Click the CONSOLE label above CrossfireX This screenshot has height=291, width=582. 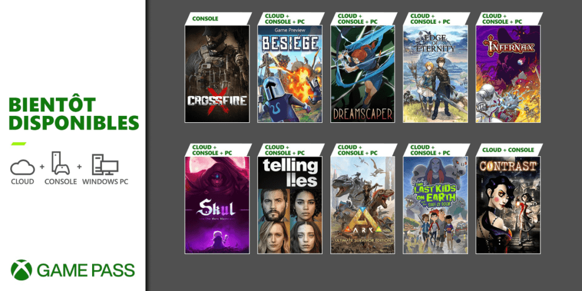pyautogui.click(x=205, y=19)
